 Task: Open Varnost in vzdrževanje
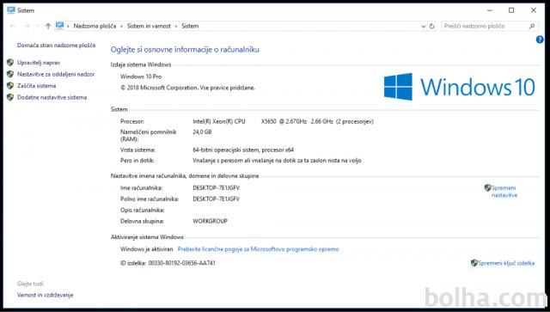(x=46, y=295)
